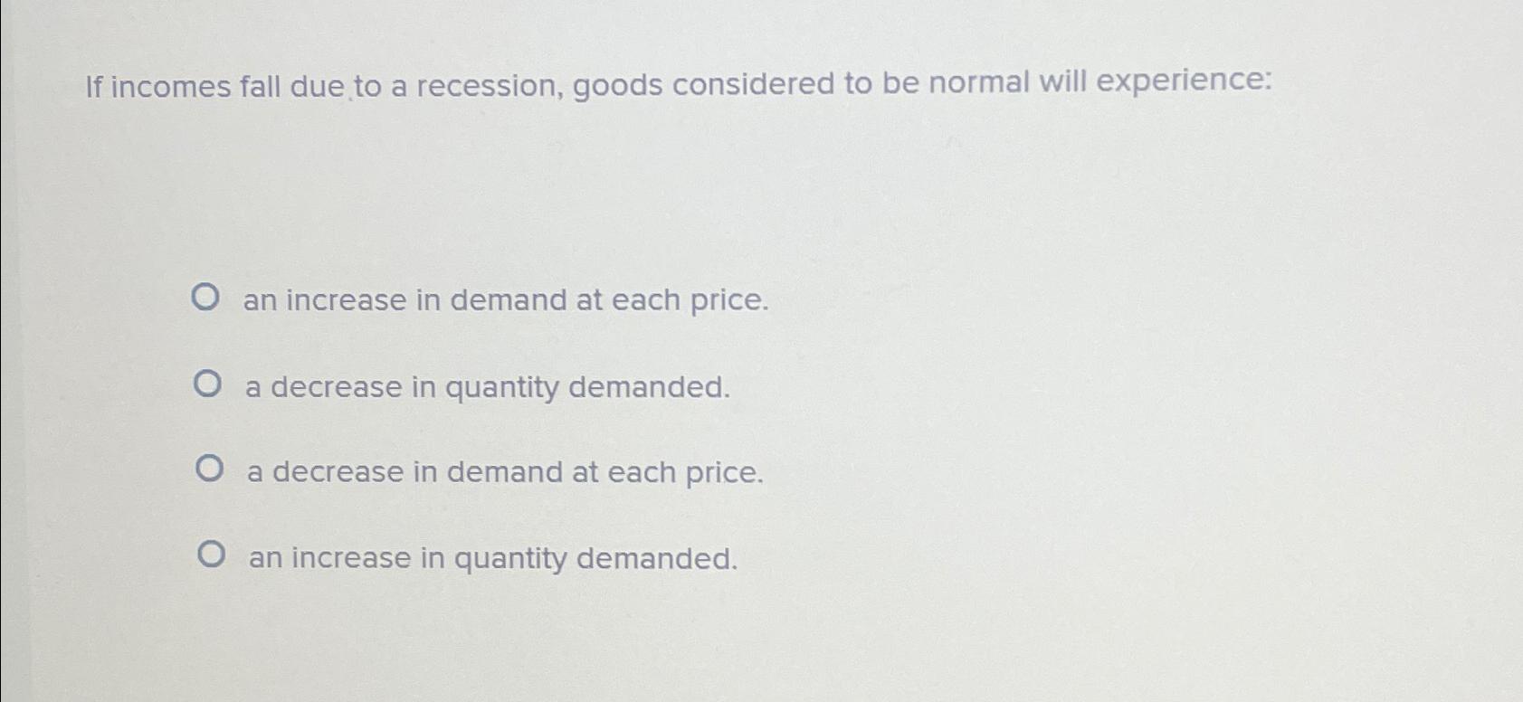Click the answer text 'an increase in quantity demanded'
Screen dimensions: 1523x702
pos(491,558)
